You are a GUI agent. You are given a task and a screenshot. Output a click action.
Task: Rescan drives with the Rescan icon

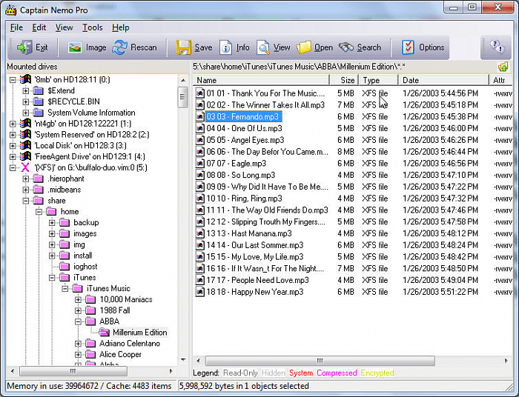(x=119, y=47)
